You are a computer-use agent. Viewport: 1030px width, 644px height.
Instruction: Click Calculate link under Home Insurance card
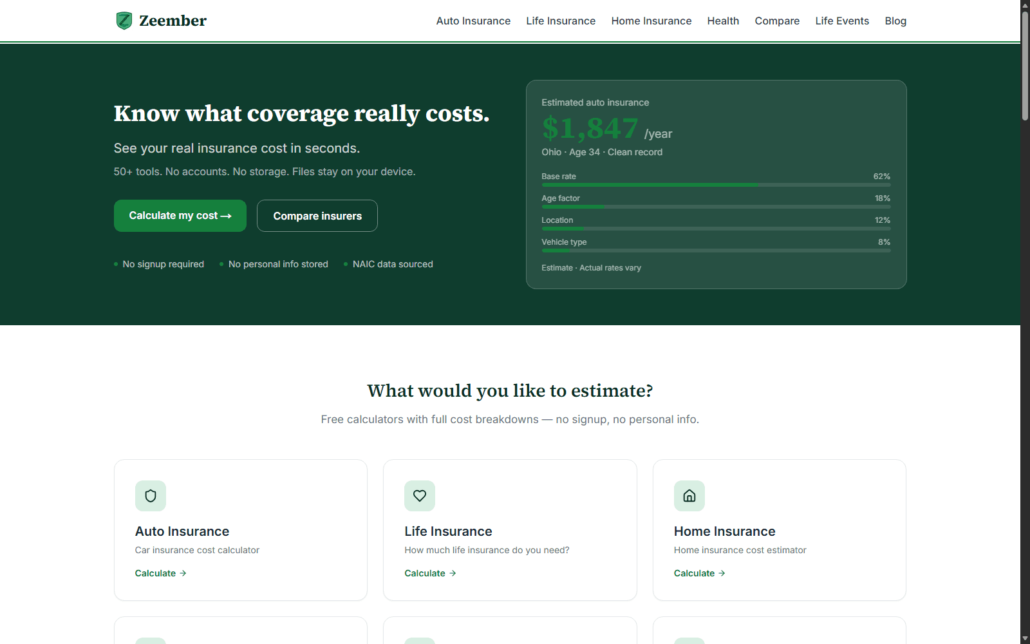coord(700,573)
